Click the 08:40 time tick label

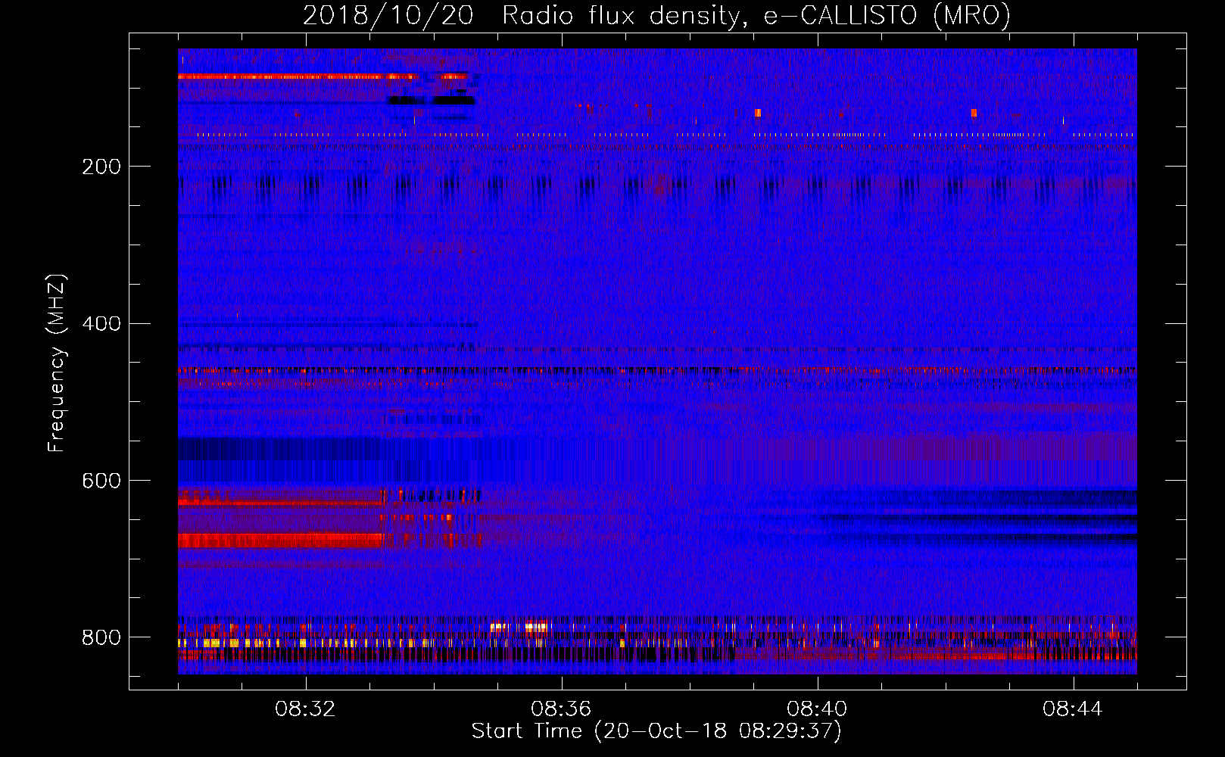[817, 709]
